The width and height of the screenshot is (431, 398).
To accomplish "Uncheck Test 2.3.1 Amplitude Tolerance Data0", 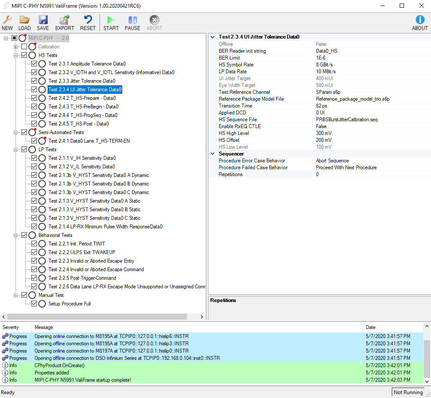I will [34, 63].
